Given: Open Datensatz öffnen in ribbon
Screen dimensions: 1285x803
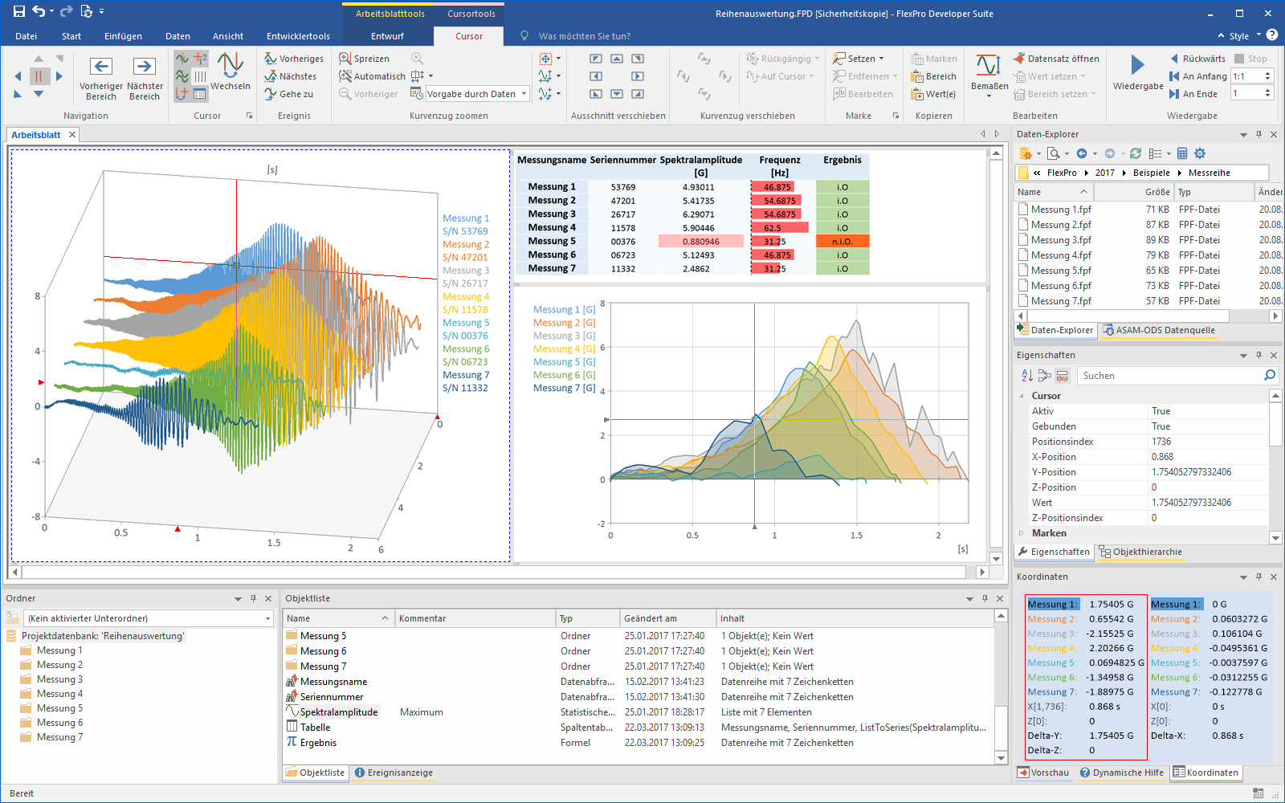Looking at the screenshot, I should [x=1056, y=59].
